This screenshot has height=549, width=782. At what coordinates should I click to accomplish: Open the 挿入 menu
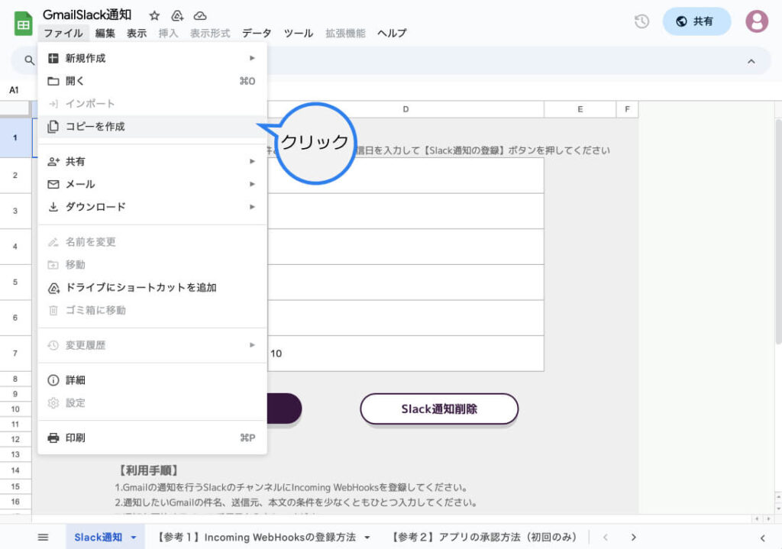point(168,34)
